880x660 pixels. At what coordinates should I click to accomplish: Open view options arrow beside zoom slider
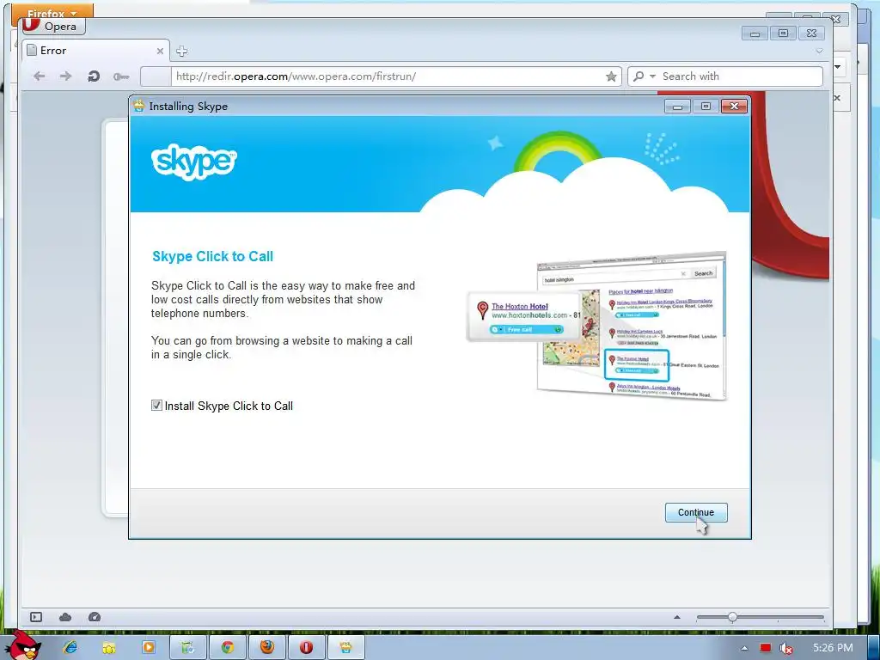(x=677, y=617)
